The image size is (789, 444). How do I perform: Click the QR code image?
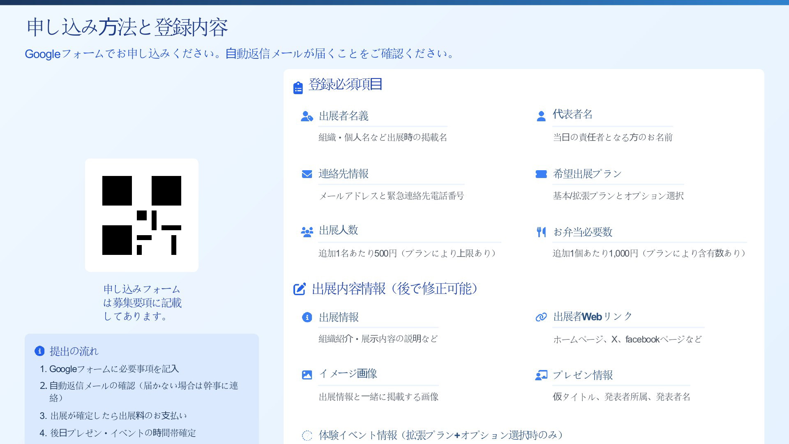pyautogui.click(x=142, y=215)
